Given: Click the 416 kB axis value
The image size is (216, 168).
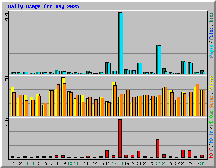Looking at the screenshot, I should pos(6,122).
